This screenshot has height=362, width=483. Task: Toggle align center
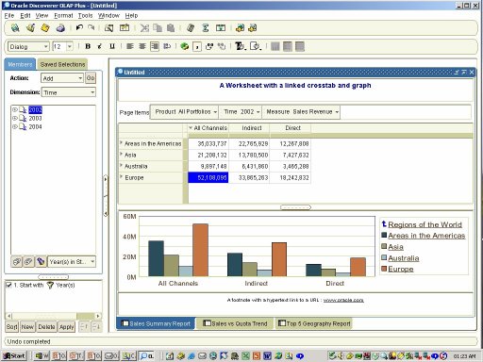[x=142, y=46]
